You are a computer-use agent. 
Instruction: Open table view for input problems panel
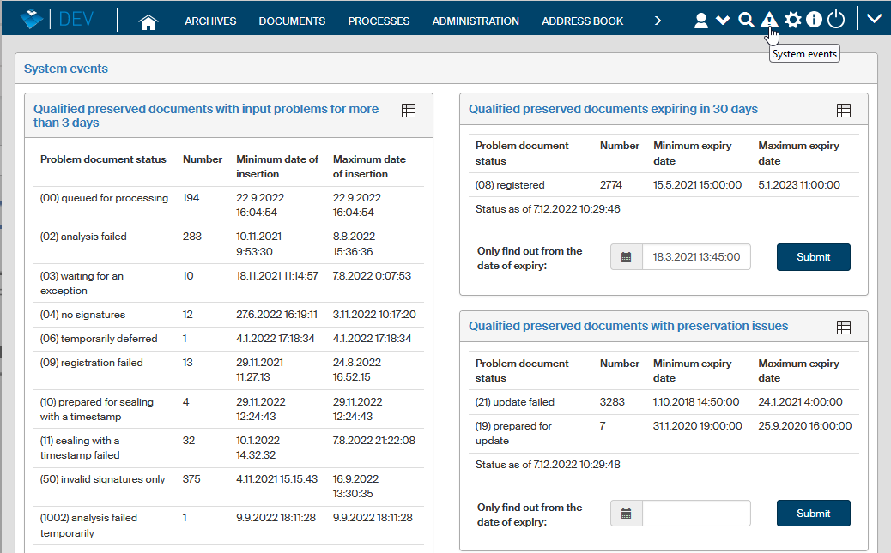pyautogui.click(x=409, y=111)
